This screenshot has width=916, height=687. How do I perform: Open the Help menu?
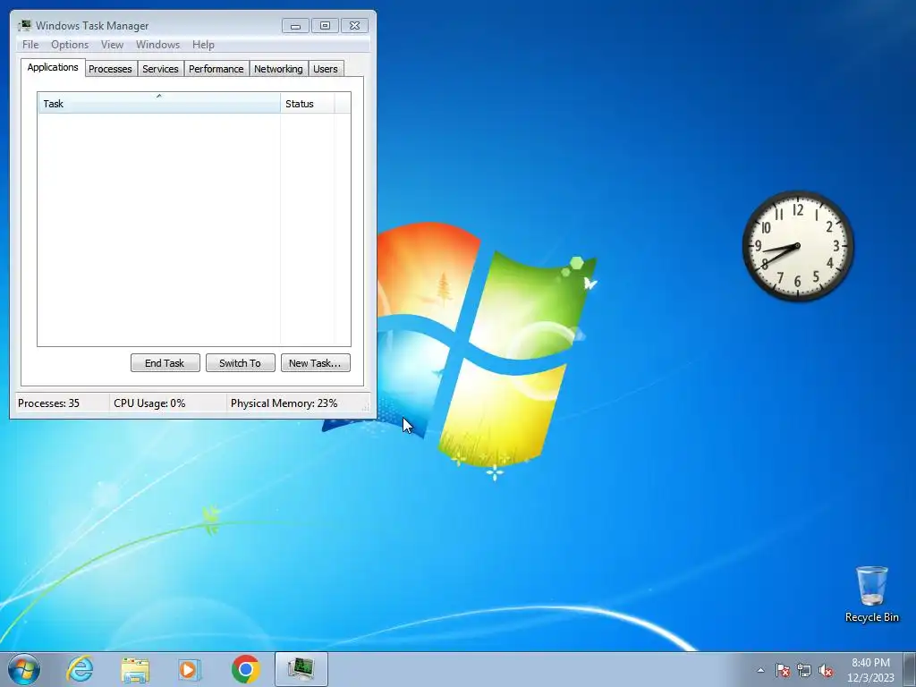[203, 45]
